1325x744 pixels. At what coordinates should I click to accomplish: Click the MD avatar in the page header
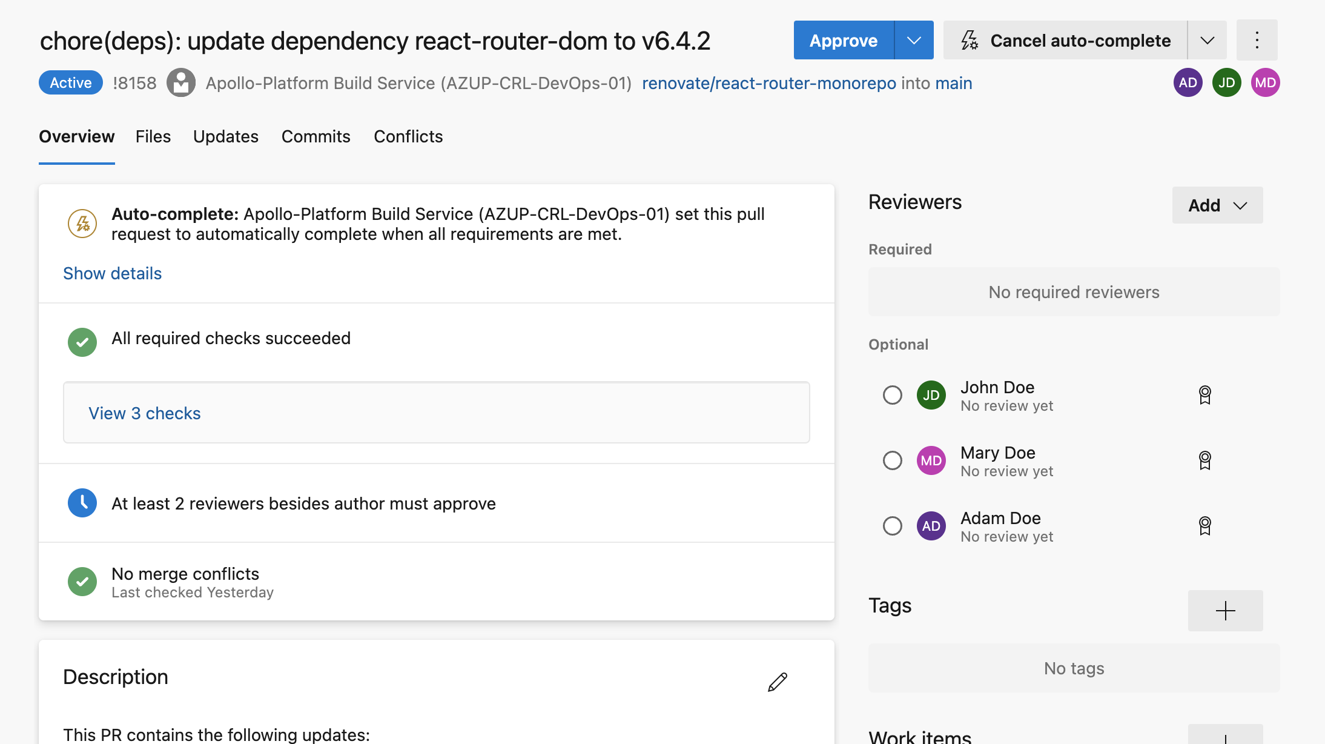[1265, 83]
